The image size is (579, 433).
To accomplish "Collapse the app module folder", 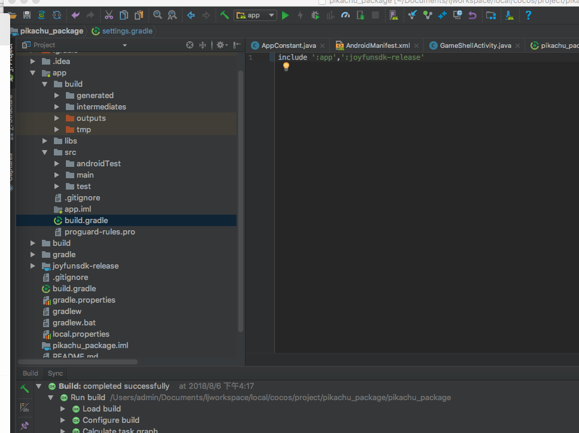I will coord(33,72).
